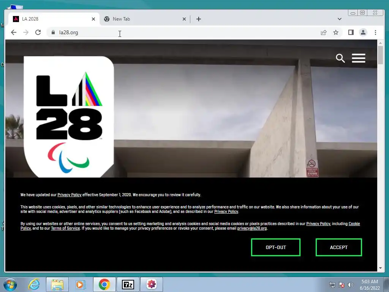Click the Chrome taskbar icon

pos(104,284)
